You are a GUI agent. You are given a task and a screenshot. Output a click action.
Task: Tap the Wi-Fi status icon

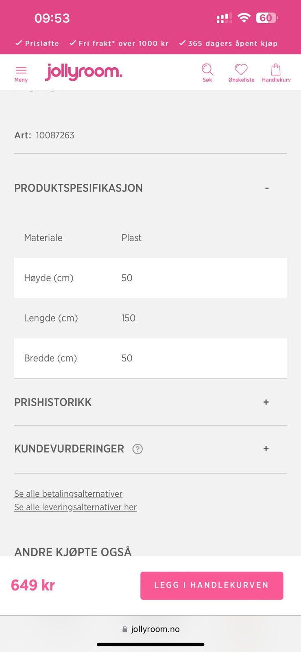click(x=244, y=18)
